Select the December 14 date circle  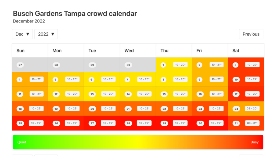pos(128,94)
